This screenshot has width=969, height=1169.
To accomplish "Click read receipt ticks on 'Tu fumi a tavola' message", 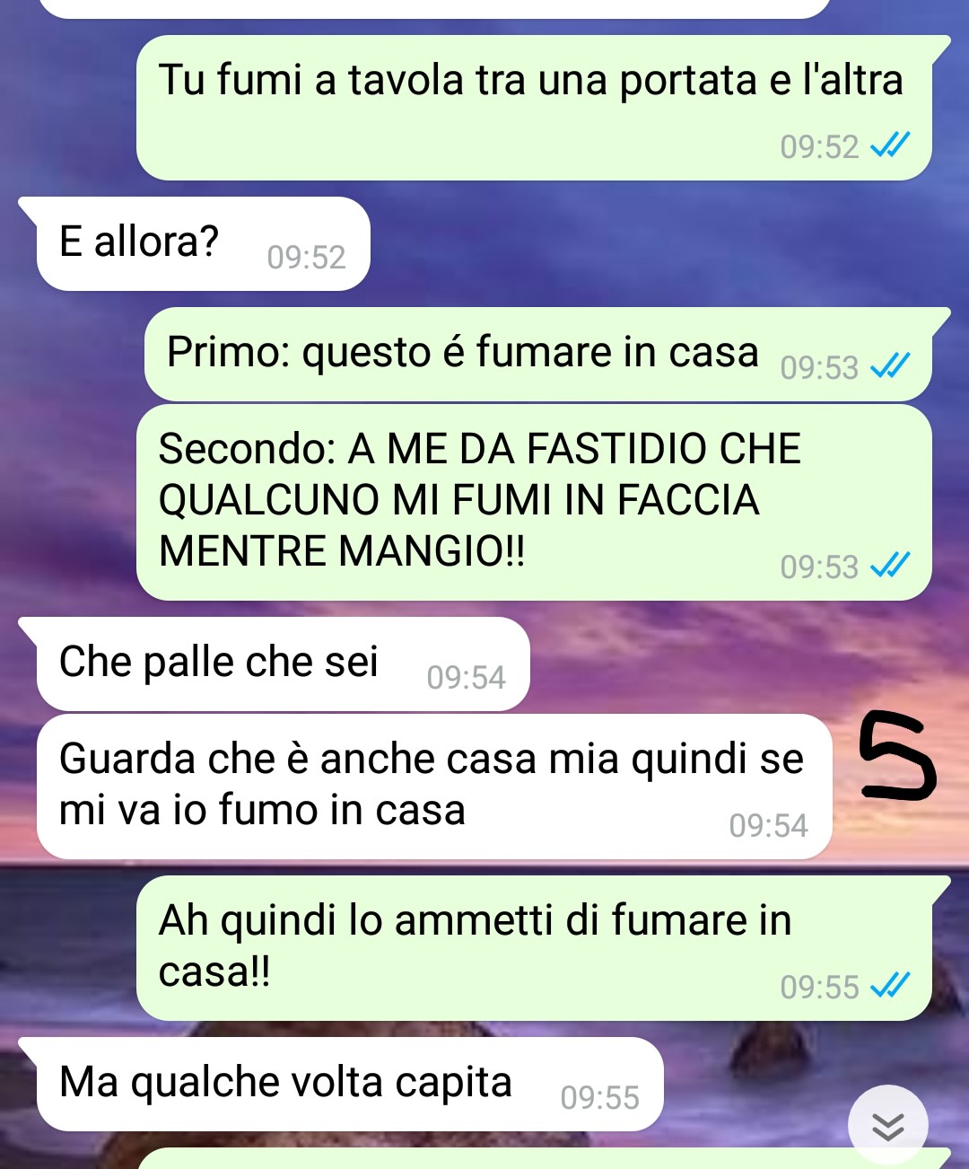I will pyautogui.click(x=891, y=145).
